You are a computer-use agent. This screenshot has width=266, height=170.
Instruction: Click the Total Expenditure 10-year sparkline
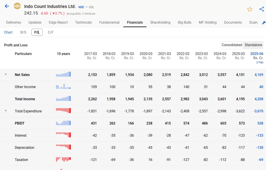tap(63, 111)
